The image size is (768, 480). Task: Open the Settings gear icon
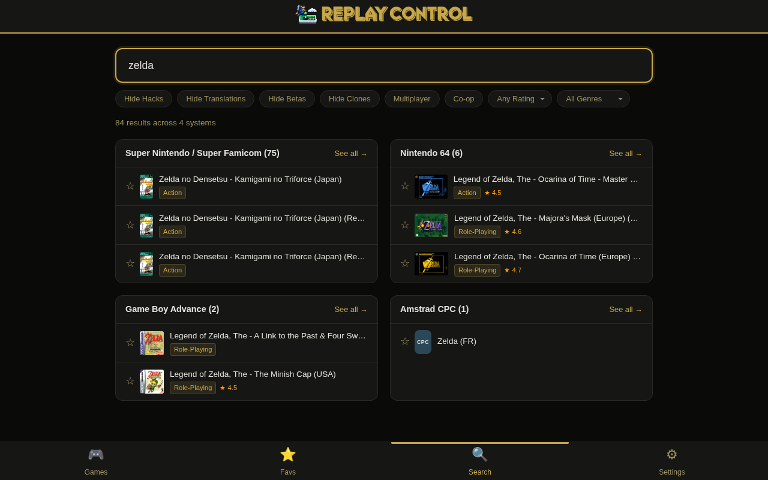click(671, 455)
